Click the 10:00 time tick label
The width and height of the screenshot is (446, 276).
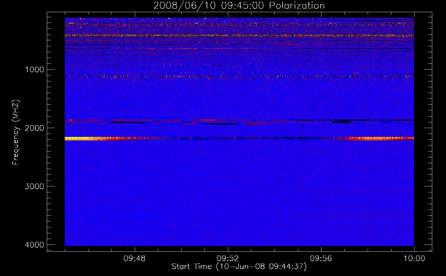(x=414, y=259)
